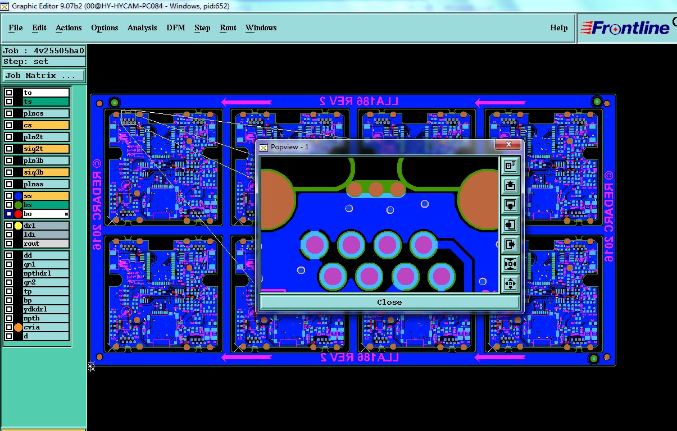Select the layer name 'mpth'
677x431 pixels.
point(46,318)
